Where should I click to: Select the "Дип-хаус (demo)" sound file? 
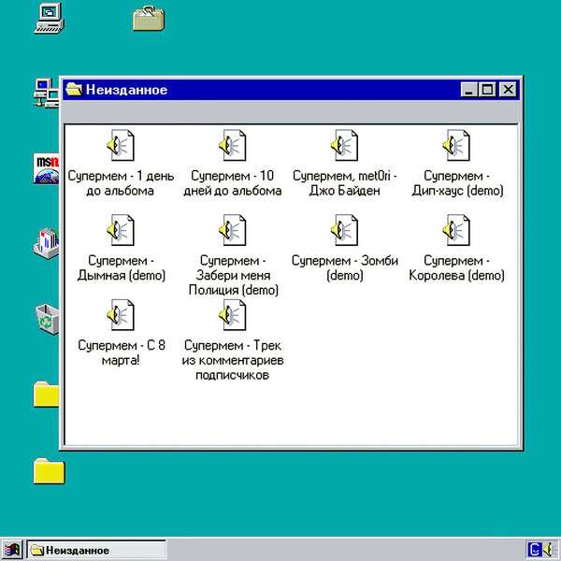click(456, 147)
